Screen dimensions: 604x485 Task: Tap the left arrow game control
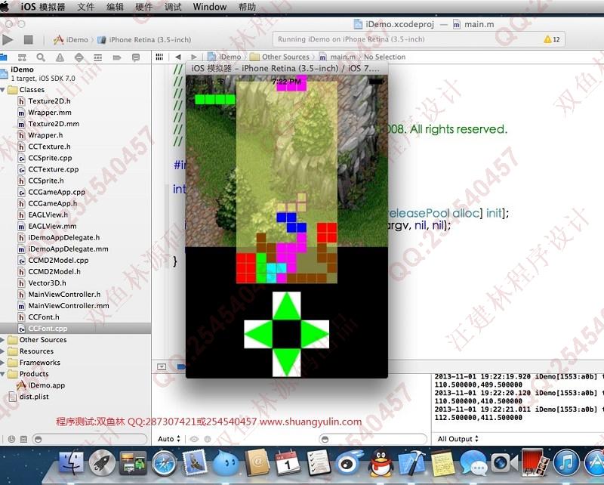click(x=258, y=334)
